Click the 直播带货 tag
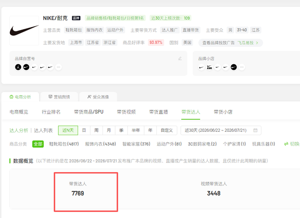Viewport: 300px width, 218px height. point(191,30)
